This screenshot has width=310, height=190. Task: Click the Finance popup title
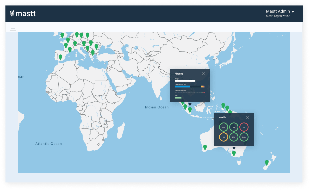[179, 74]
